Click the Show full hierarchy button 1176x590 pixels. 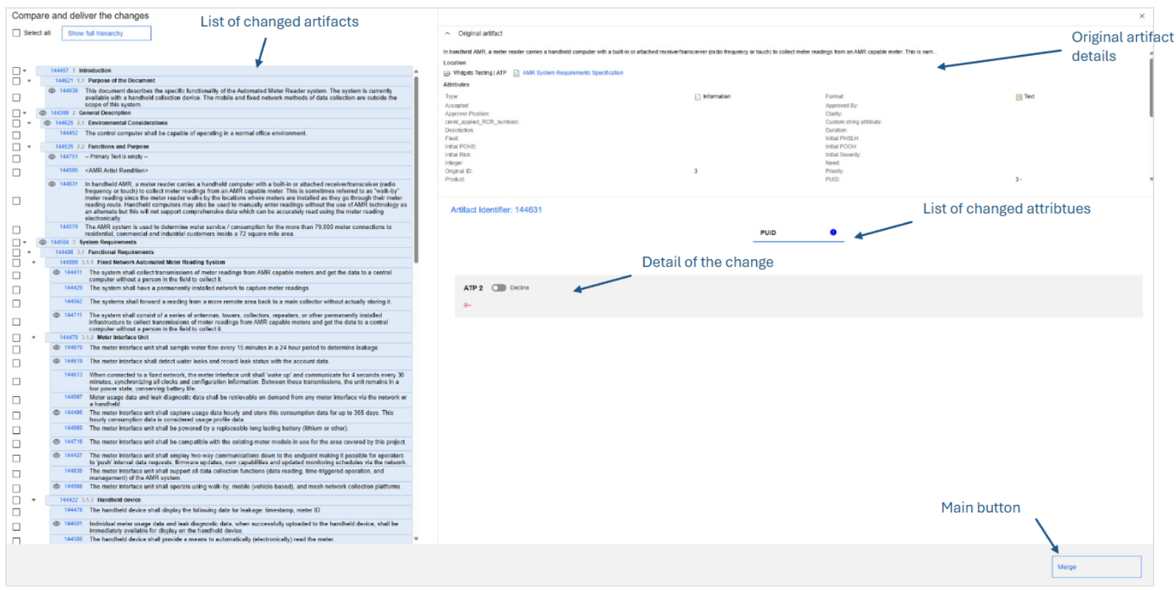106,33
